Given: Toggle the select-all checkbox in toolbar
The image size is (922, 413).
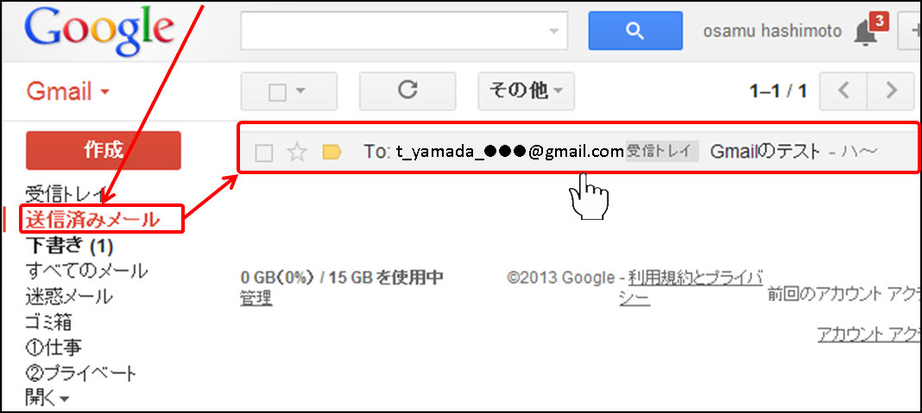Looking at the screenshot, I should point(277,91).
